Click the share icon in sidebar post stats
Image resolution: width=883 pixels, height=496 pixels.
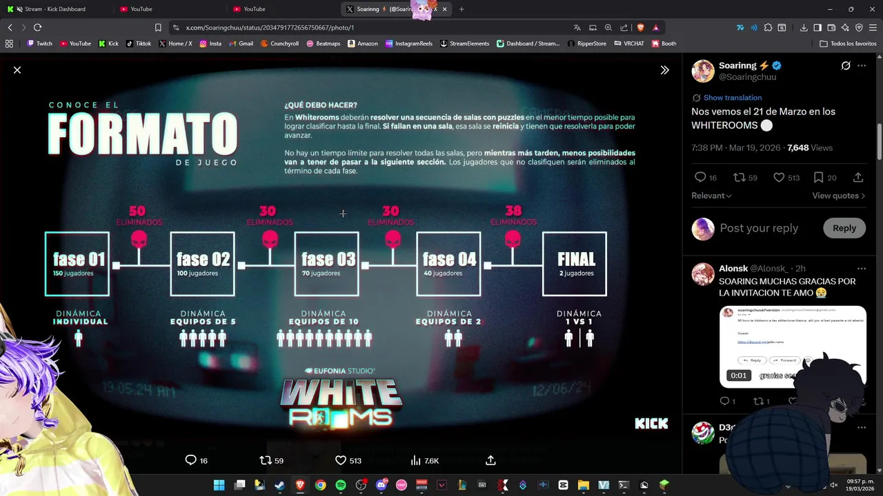pos(858,177)
